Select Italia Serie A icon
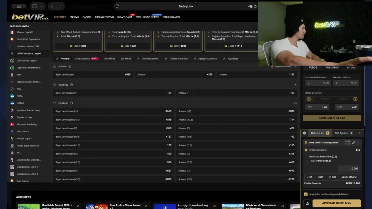This screenshot has height=209, width=372. (12, 131)
